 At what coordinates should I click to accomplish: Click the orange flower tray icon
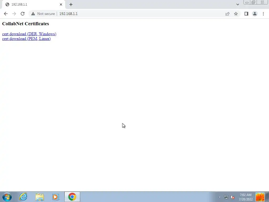point(260,197)
